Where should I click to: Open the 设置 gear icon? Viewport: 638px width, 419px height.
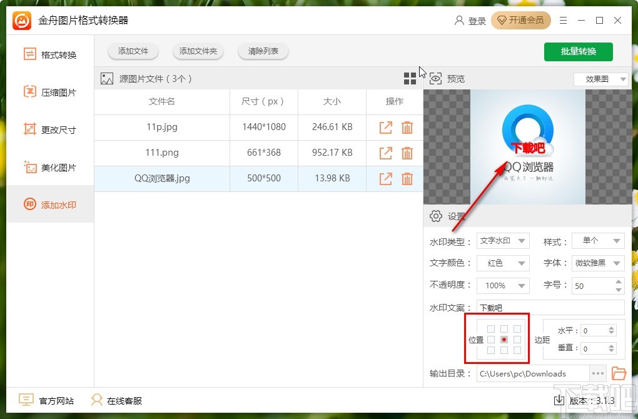[x=436, y=216]
